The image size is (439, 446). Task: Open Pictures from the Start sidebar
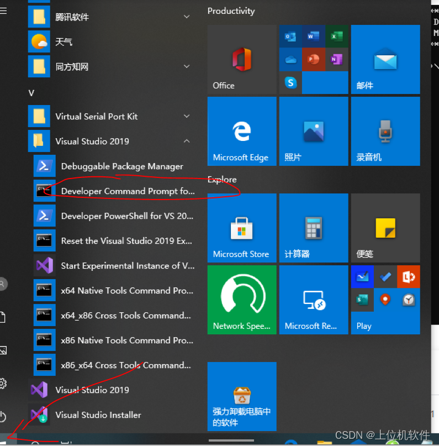[x=3, y=350]
